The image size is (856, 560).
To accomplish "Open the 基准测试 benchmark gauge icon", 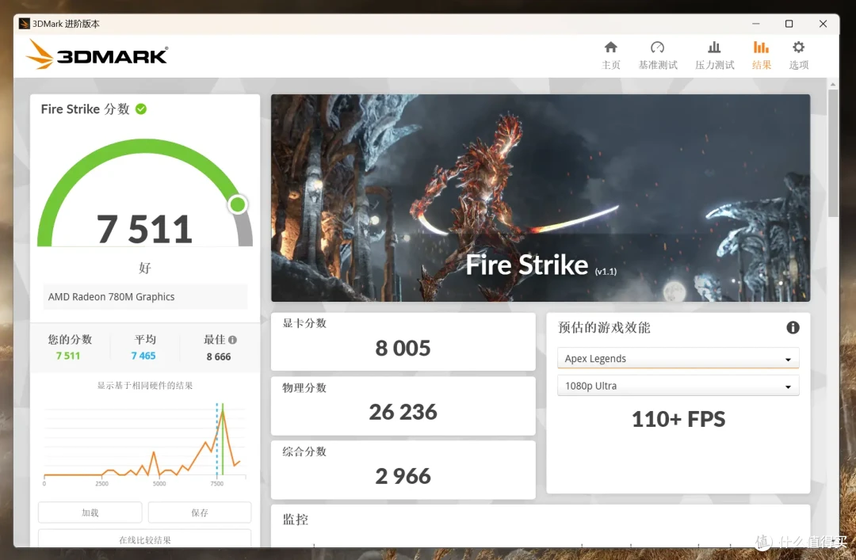I will [657, 48].
